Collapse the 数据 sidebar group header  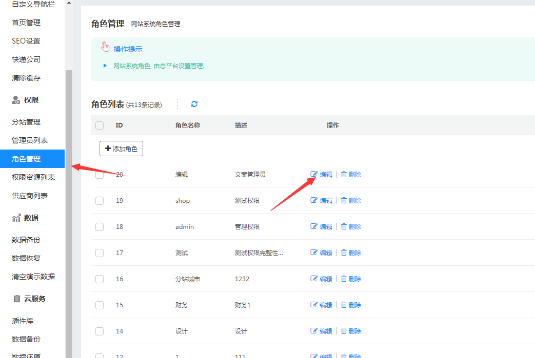31,218
